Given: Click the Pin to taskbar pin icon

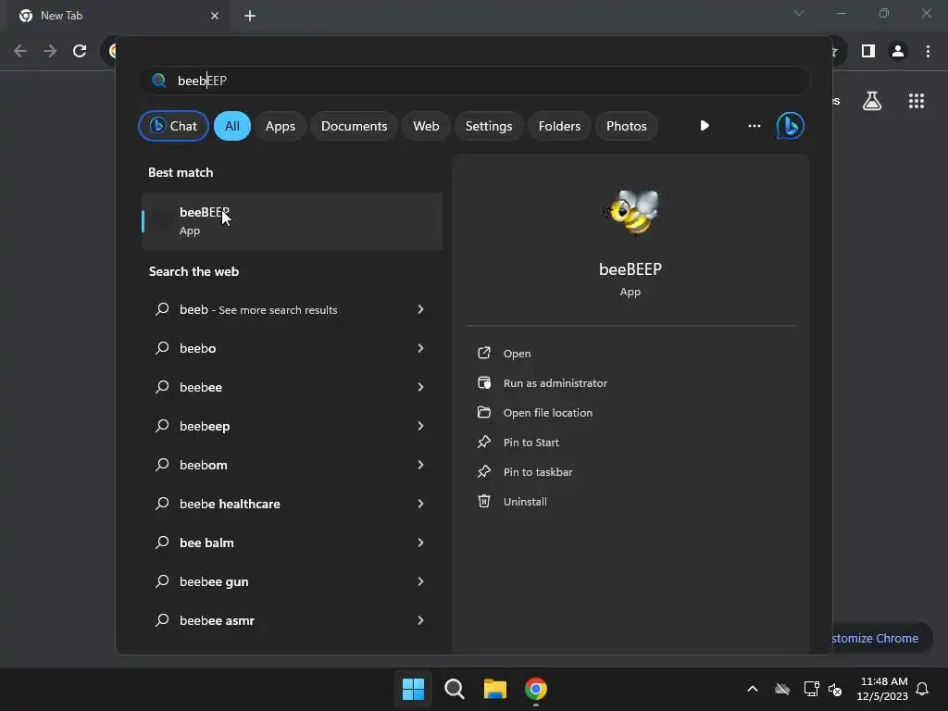Looking at the screenshot, I should tap(484, 471).
